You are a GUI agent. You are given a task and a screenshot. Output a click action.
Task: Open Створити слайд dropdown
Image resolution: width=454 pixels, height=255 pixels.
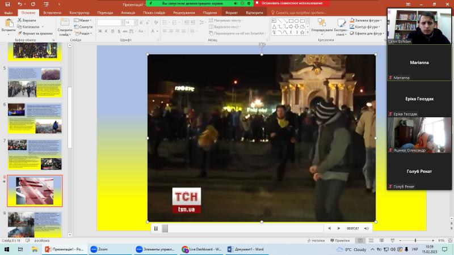(x=65, y=32)
